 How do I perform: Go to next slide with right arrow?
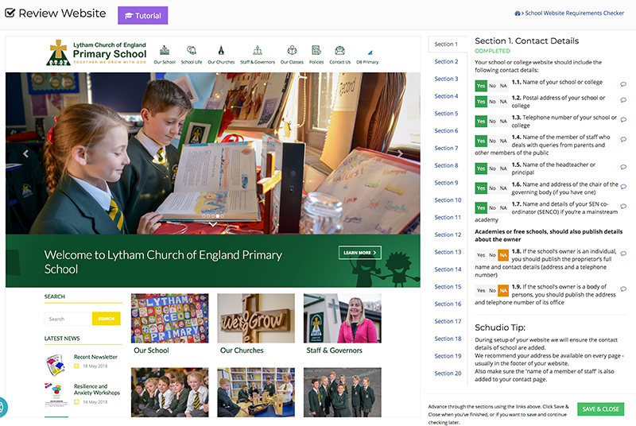[x=400, y=153]
